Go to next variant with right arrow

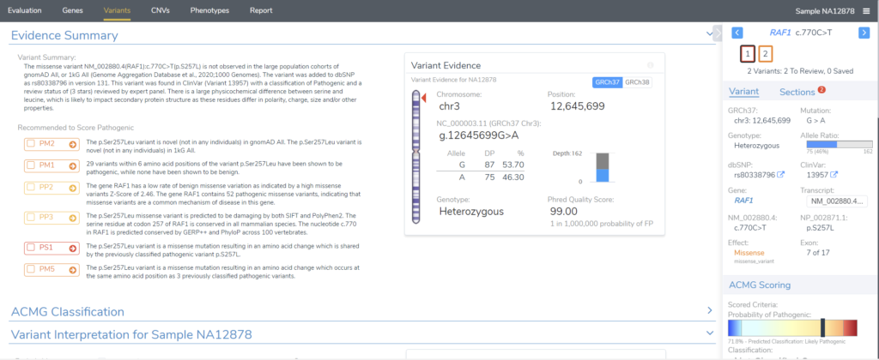coord(864,33)
